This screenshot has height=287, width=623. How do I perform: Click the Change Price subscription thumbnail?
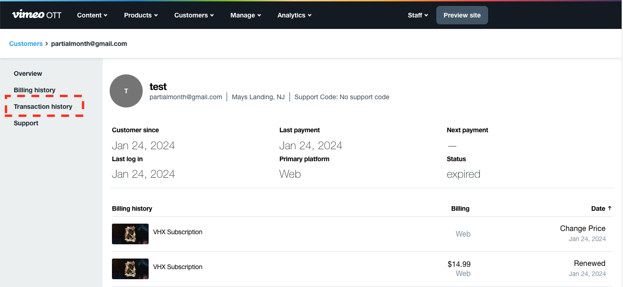[x=130, y=234]
